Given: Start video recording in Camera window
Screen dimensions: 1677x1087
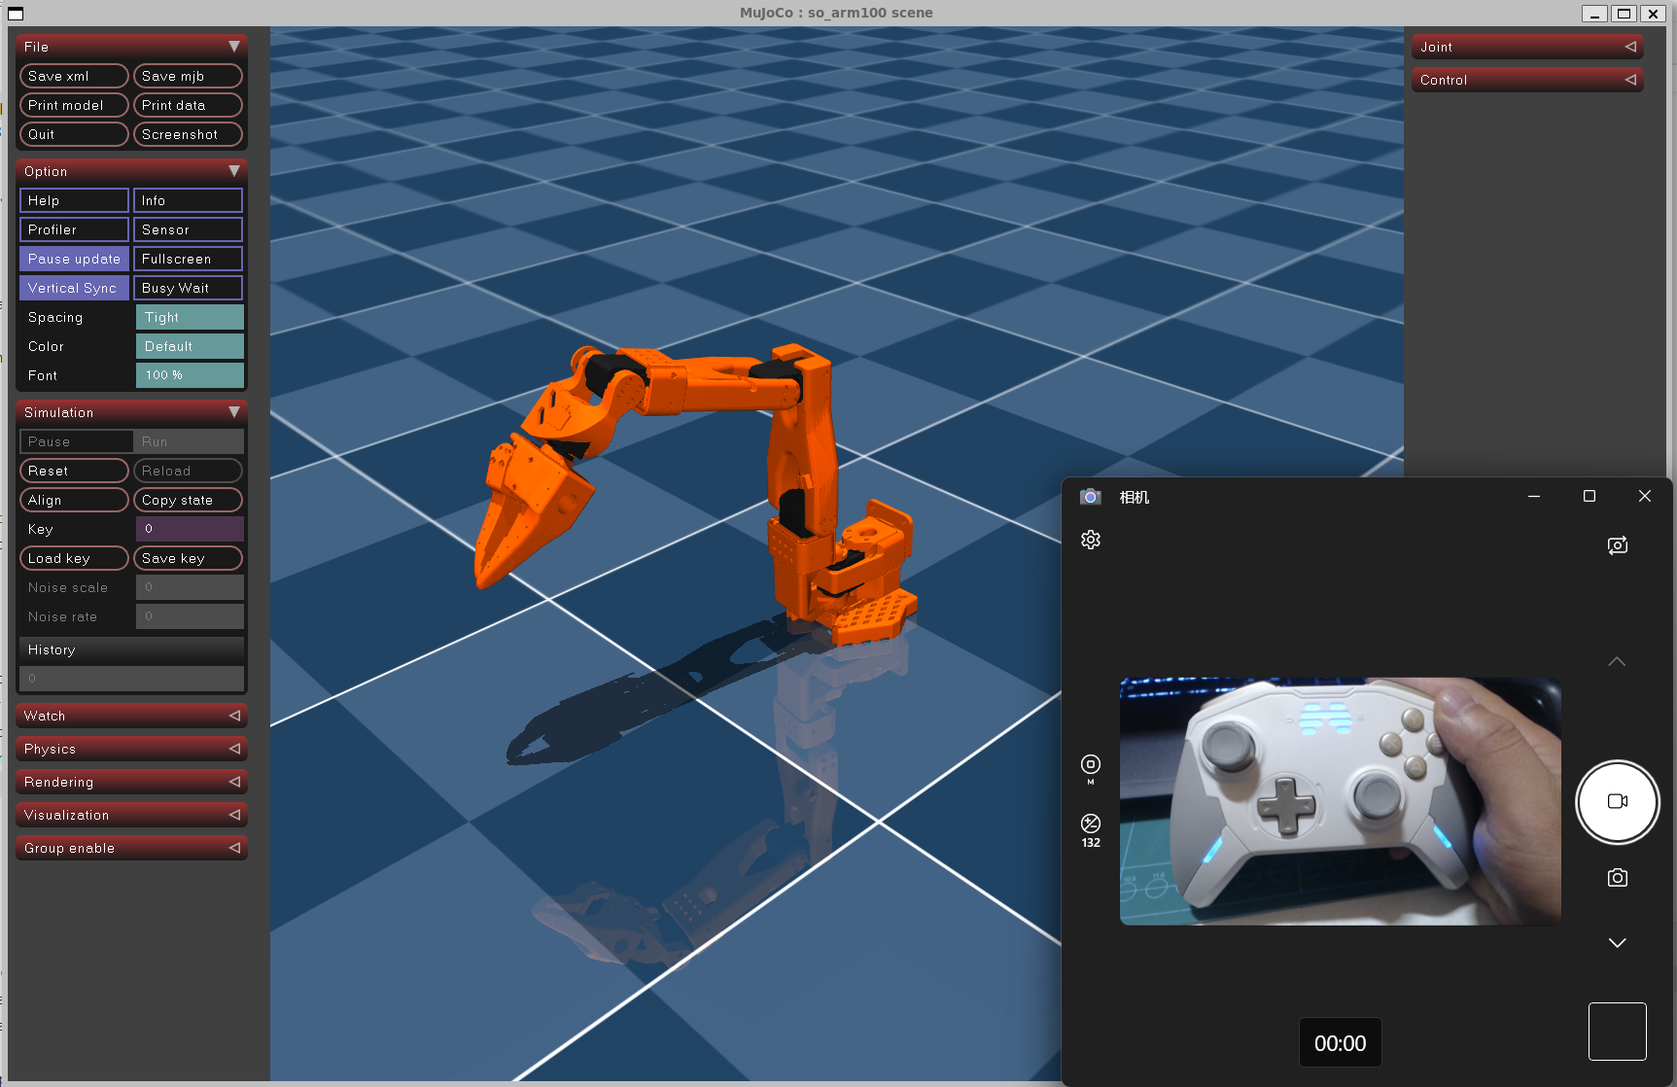Looking at the screenshot, I should click(1617, 801).
